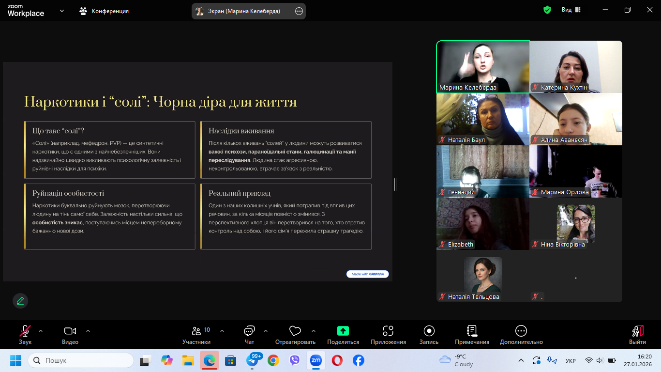This screenshot has height=372, width=661.
Task: Start recording with the Запись icon
Action: pos(429,331)
